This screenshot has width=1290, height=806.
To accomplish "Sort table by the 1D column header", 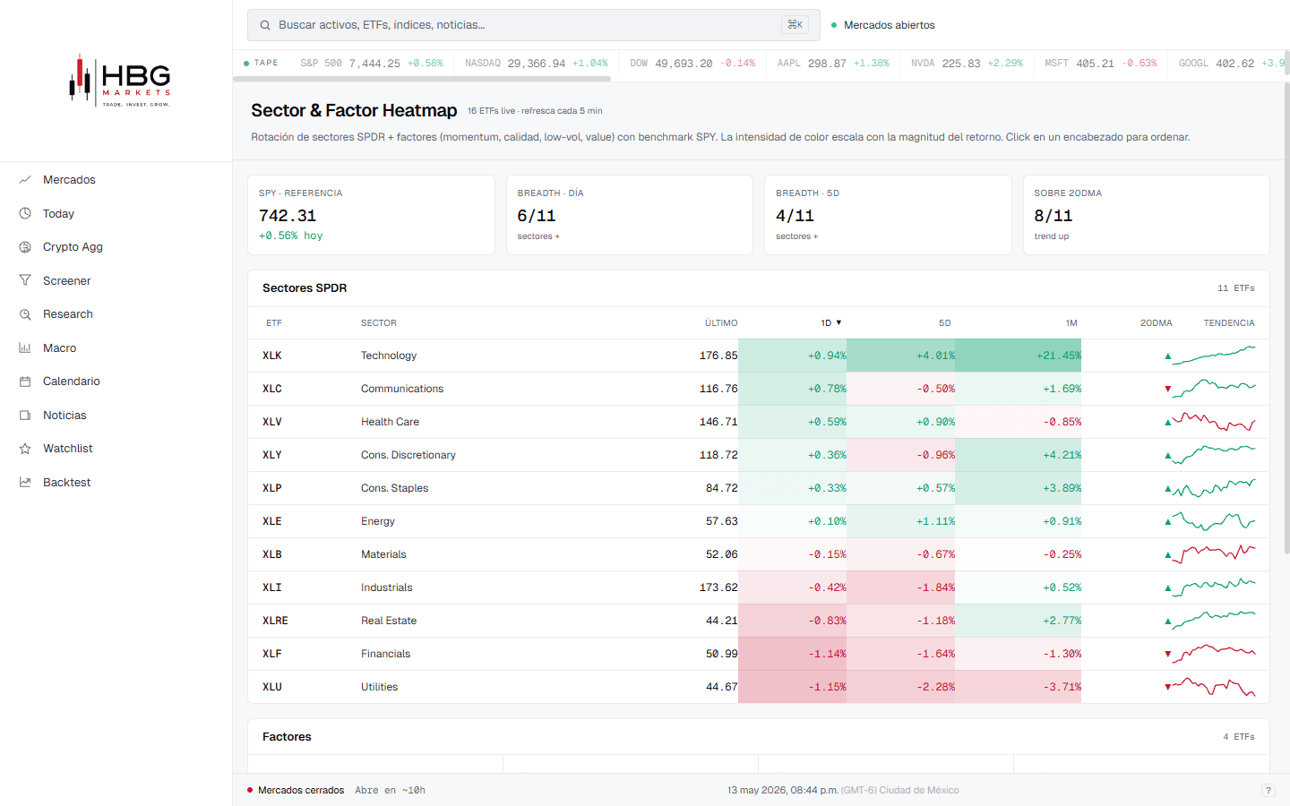I will pos(831,322).
